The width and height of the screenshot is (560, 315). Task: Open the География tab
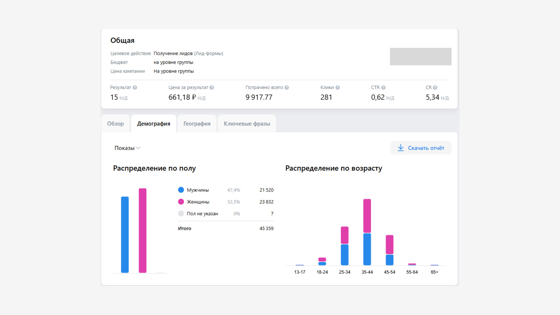click(x=197, y=124)
